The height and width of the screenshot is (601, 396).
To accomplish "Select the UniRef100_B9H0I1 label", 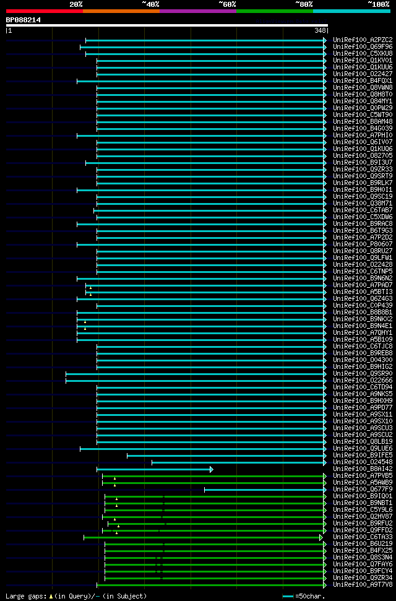I will 363,190.
